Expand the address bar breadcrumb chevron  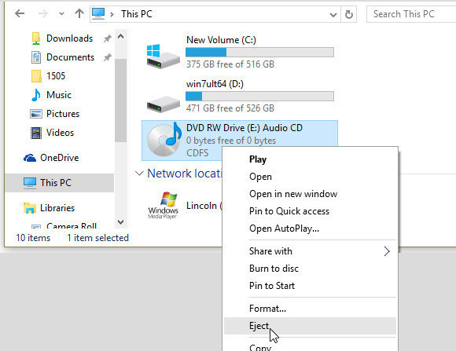(112, 14)
